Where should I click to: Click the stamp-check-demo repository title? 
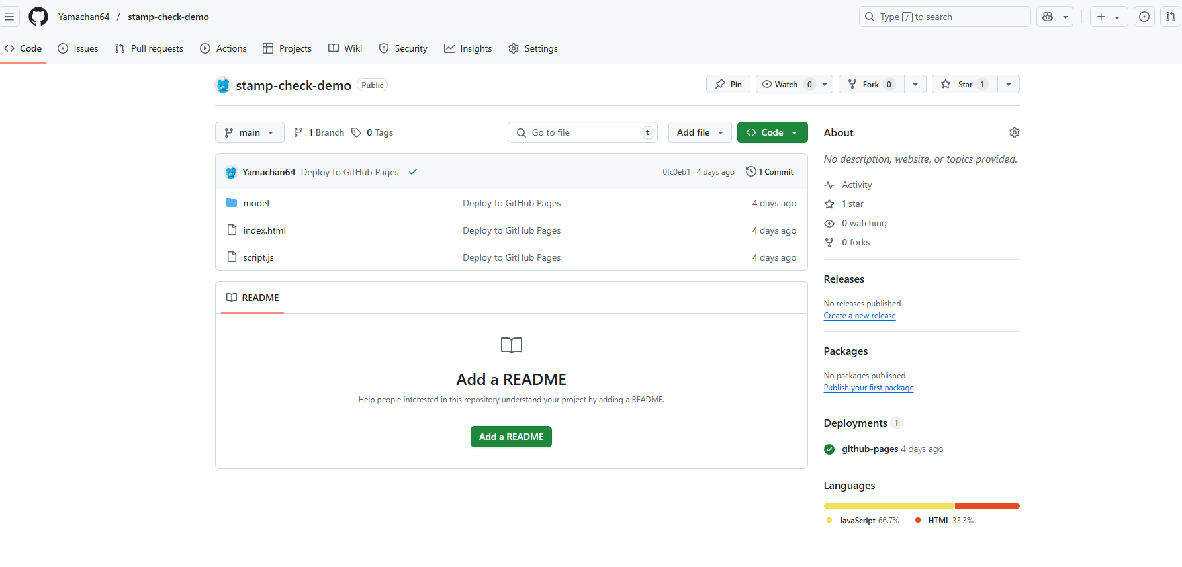click(293, 85)
